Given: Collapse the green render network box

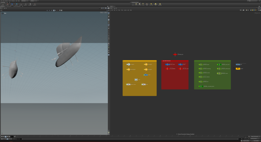Looking at the screenshot, I should click(x=195, y=61).
